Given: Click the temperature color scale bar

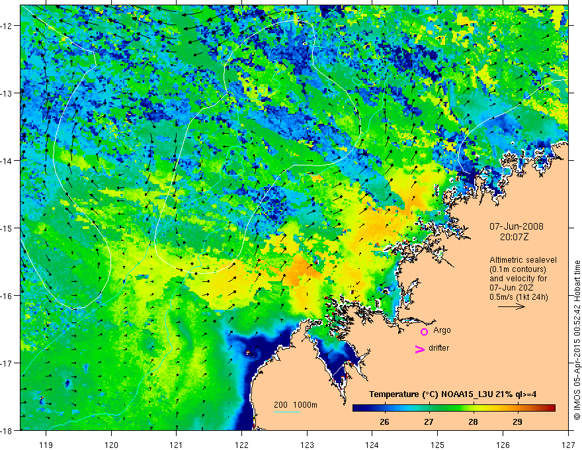Looking at the screenshot, I should [454, 408].
